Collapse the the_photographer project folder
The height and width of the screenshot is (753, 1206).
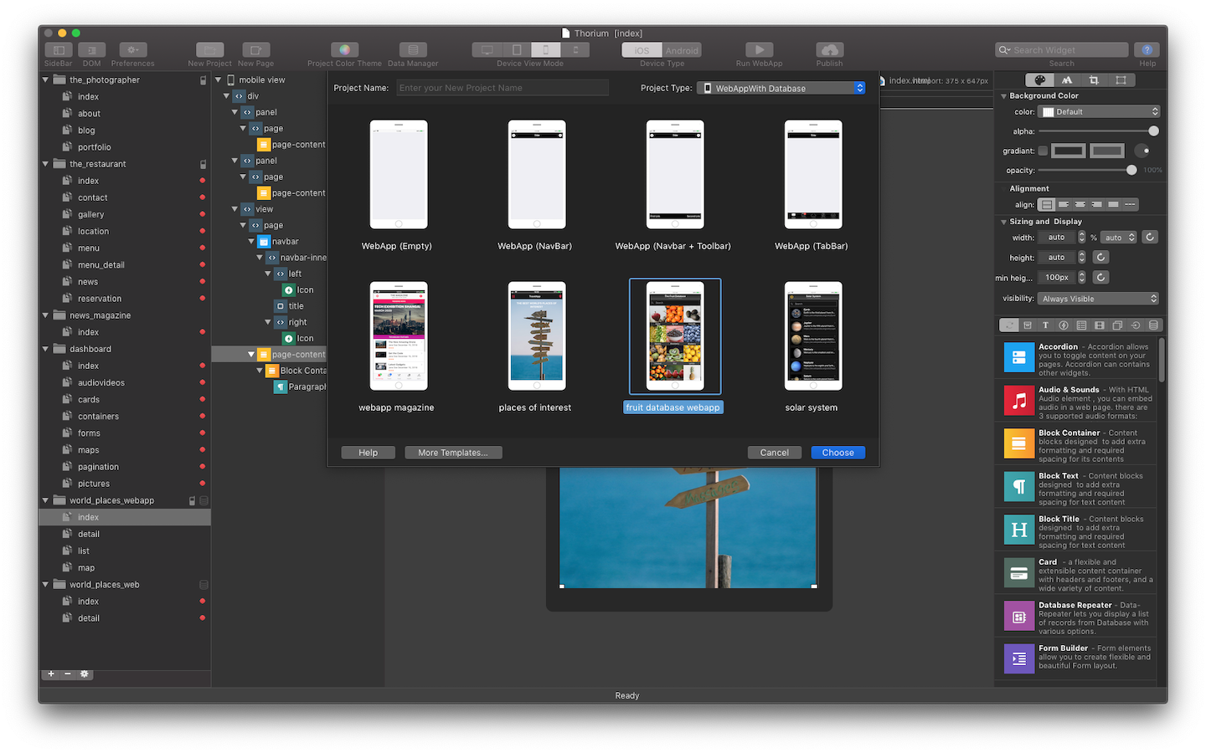click(46, 80)
